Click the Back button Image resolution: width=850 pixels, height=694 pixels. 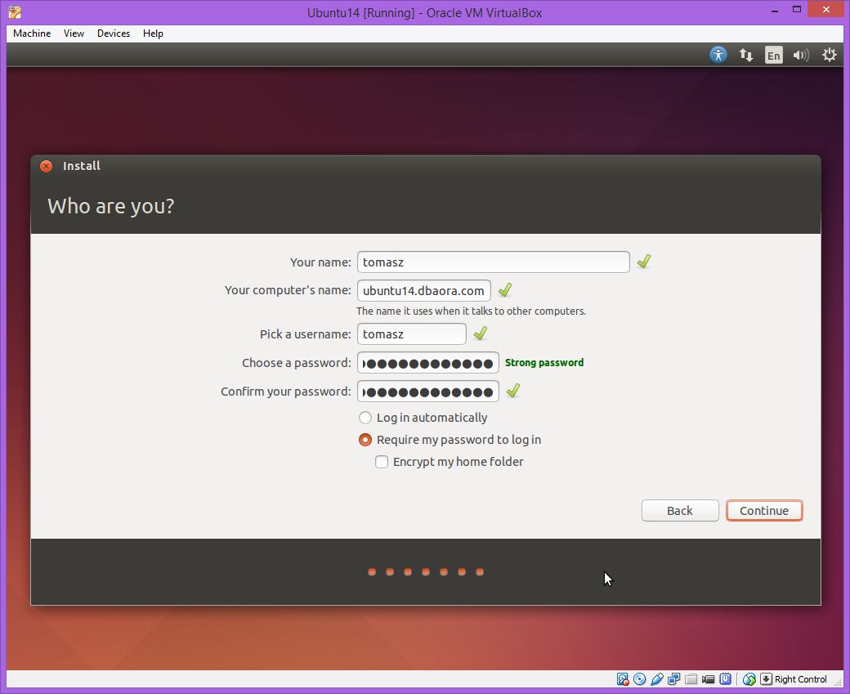[x=680, y=511]
